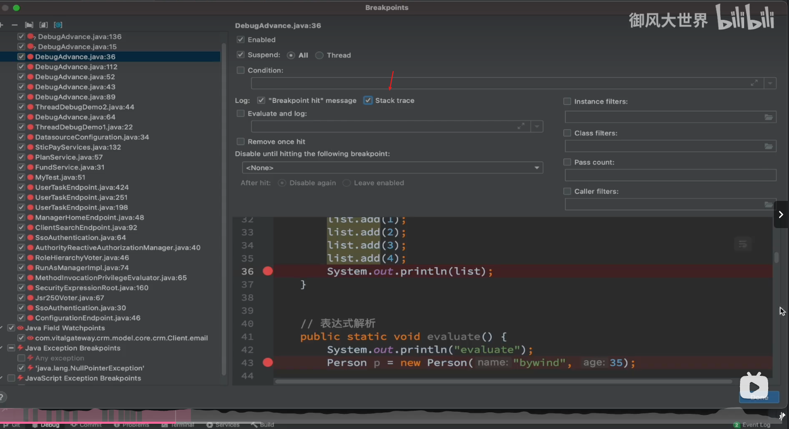Toggle group by package icon
This screenshot has width=789, height=429.
pos(29,25)
